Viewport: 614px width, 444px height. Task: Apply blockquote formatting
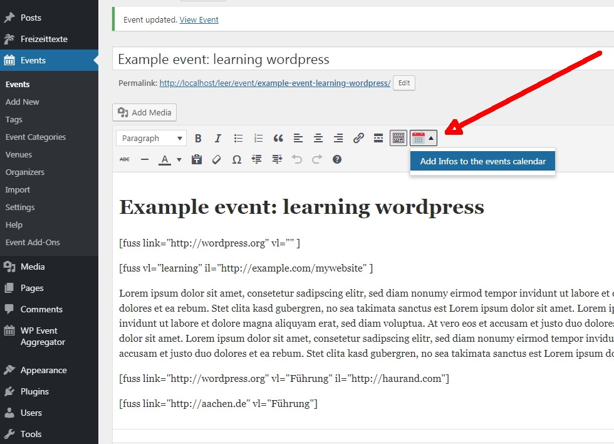click(278, 139)
